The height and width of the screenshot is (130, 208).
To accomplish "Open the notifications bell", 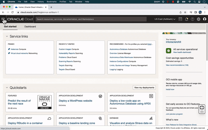I will (186, 19).
